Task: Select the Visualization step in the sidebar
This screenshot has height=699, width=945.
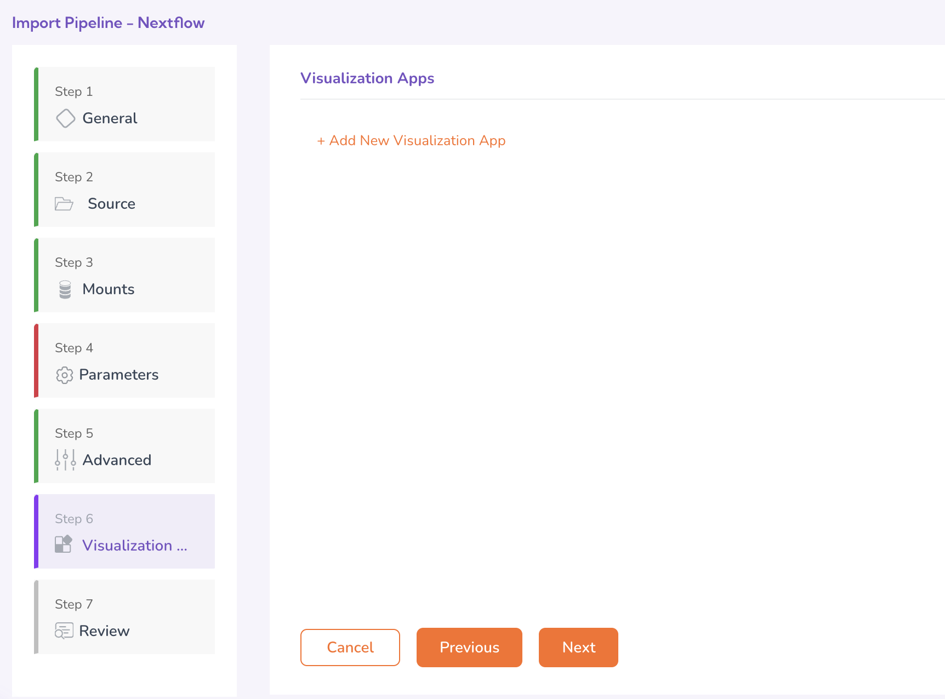Action: tap(134, 546)
